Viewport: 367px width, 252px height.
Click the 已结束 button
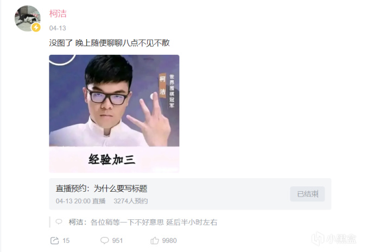point(307,194)
